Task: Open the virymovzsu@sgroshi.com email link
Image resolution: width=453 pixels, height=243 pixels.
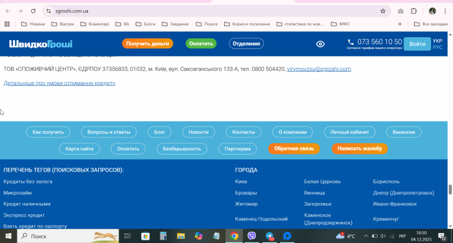Action: [319, 69]
